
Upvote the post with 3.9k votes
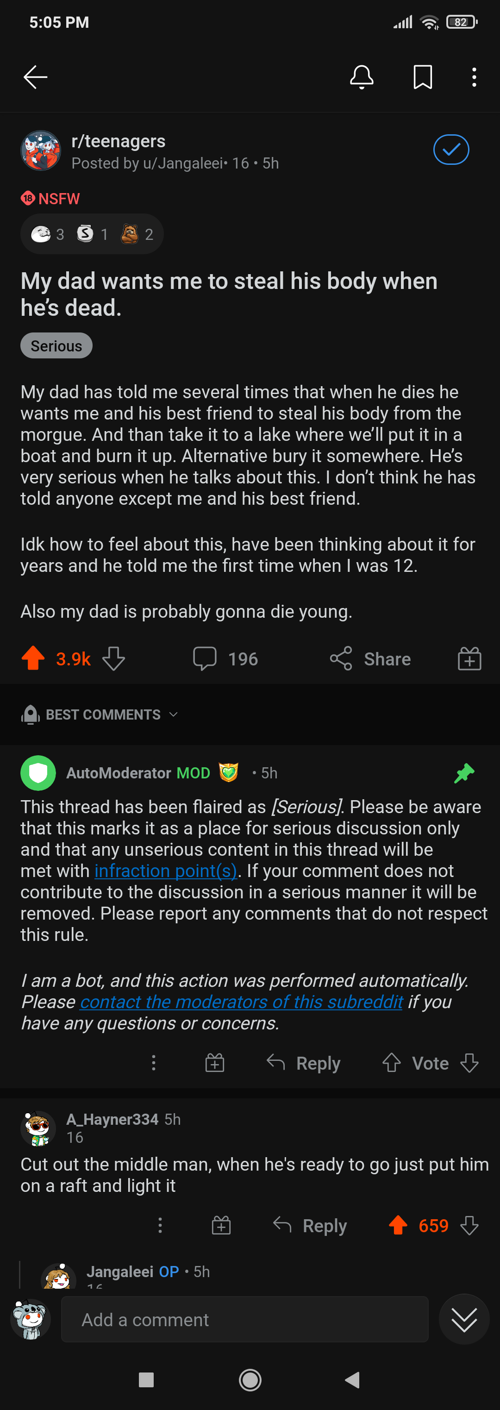click(x=33, y=658)
